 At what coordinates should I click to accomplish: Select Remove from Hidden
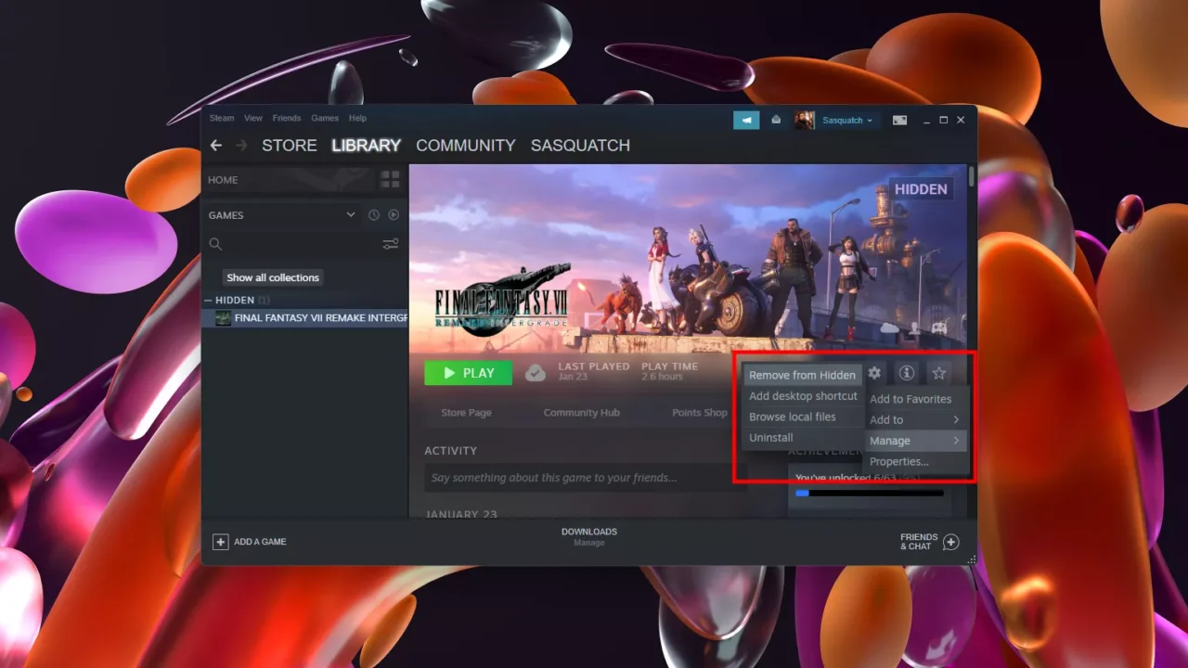803,375
